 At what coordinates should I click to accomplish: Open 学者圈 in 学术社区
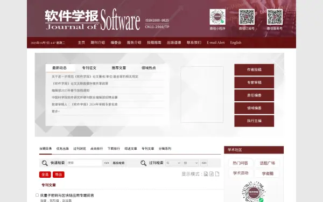(x=267, y=173)
